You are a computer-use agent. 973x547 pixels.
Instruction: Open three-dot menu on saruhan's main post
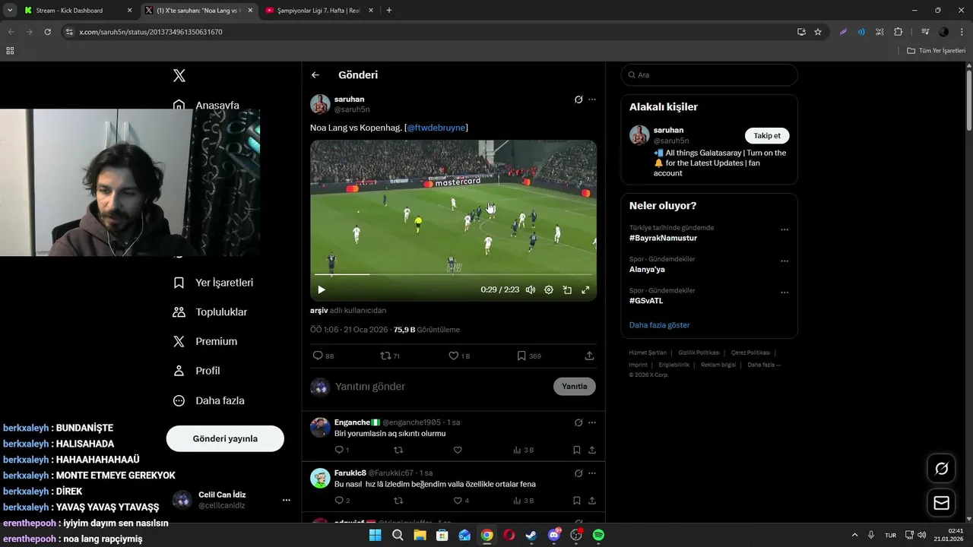point(592,100)
